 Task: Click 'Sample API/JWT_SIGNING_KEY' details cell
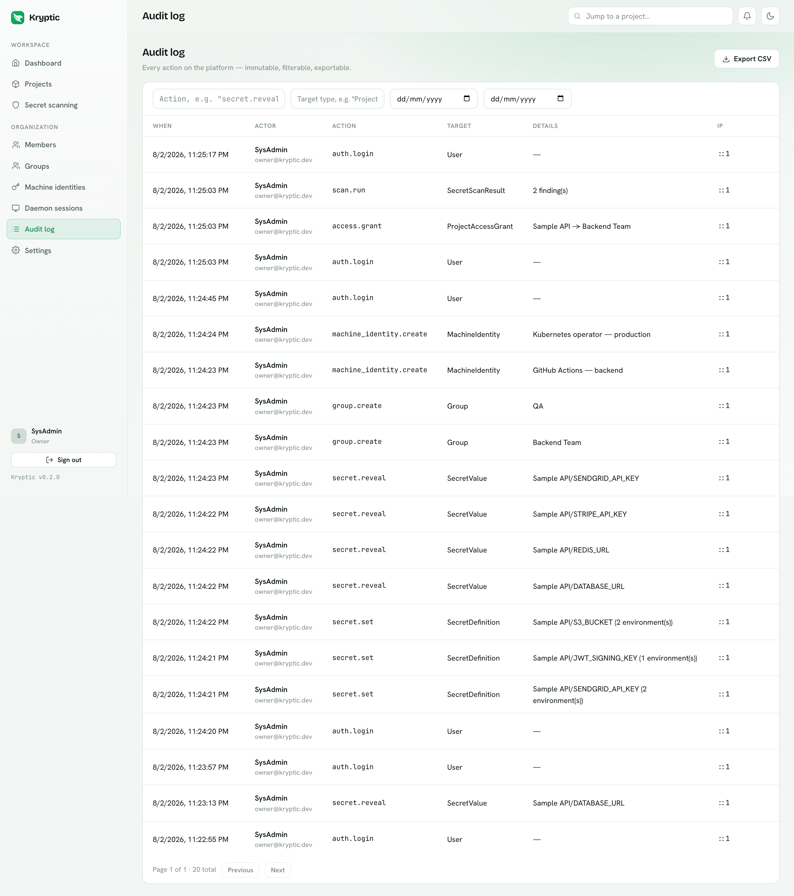pyautogui.click(x=615, y=658)
